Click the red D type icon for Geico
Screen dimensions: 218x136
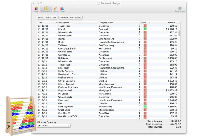145,103
